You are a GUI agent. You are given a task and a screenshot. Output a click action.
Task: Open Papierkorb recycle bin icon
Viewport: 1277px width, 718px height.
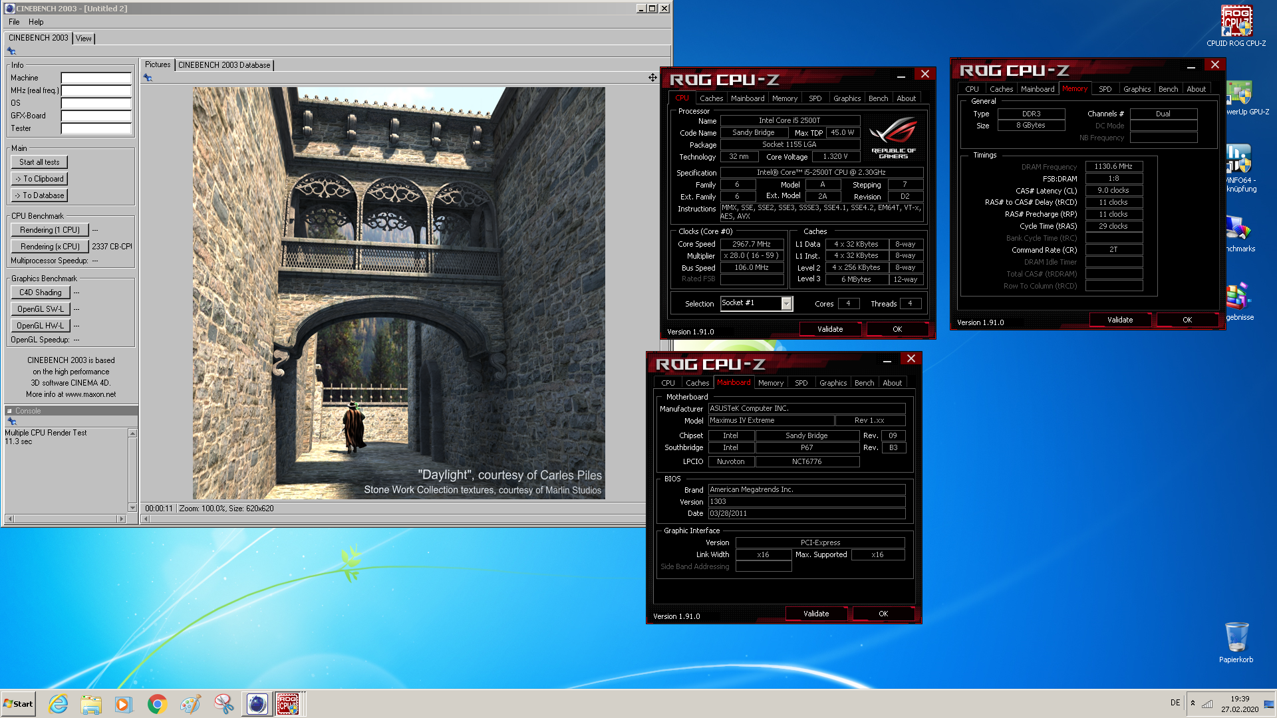pos(1236,642)
